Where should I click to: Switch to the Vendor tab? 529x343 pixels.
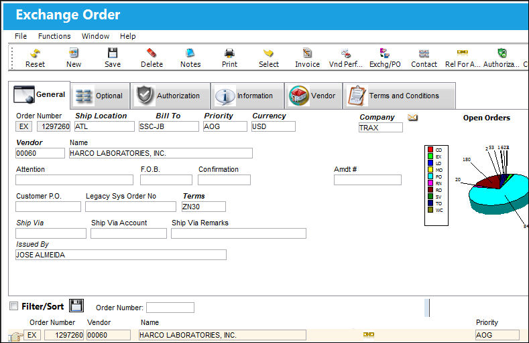pyautogui.click(x=313, y=96)
